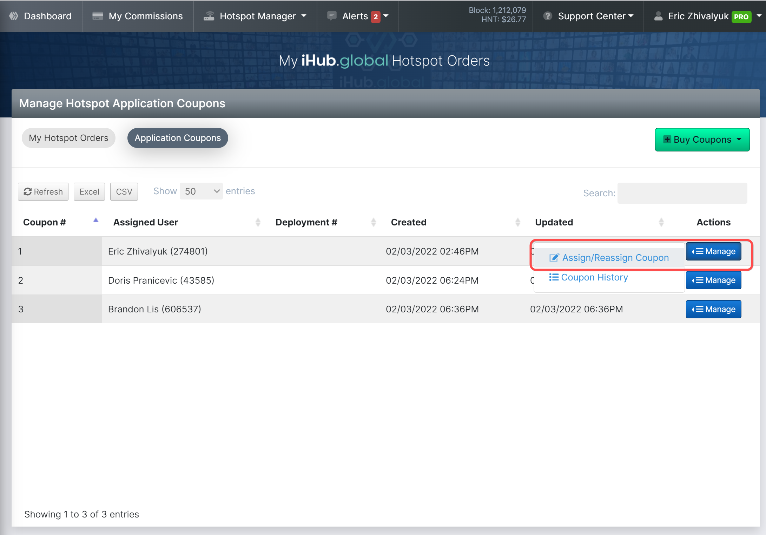Expand the Hotspot Manager menu
766x535 pixels.
(255, 16)
